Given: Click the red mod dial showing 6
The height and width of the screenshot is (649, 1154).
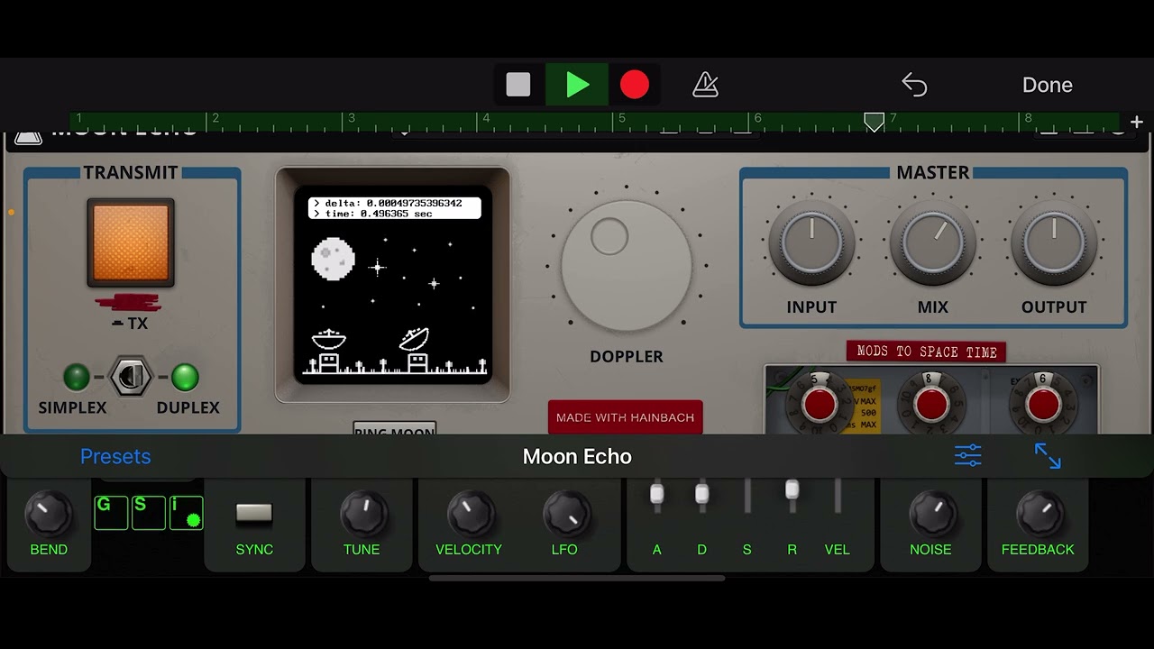Looking at the screenshot, I should pyautogui.click(x=1042, y=404).
